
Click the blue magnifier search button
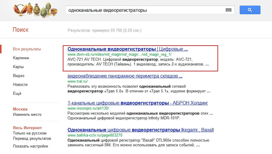[250, 10]
